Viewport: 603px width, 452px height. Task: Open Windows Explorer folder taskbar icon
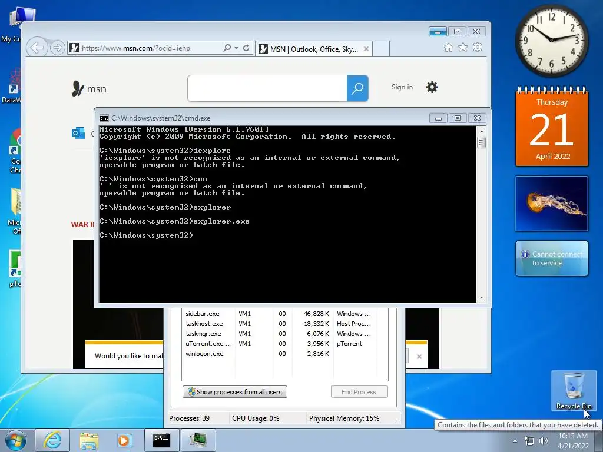(x=89, y=440)
